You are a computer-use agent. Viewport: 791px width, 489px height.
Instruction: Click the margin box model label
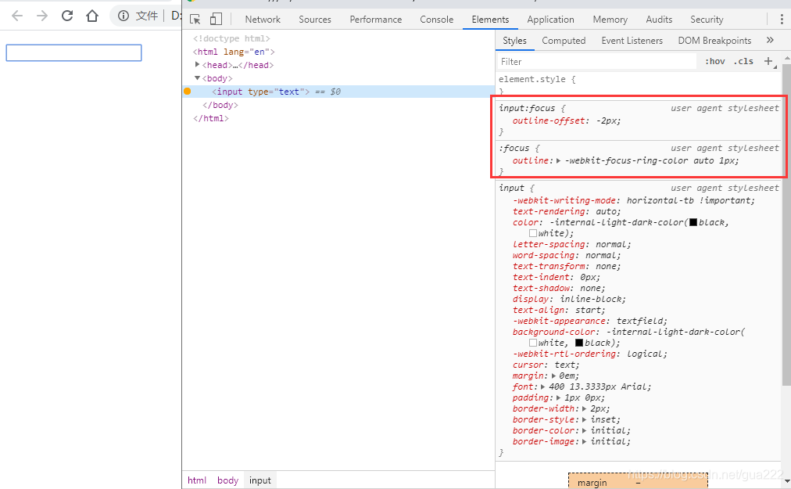click(x=592, y=483)
